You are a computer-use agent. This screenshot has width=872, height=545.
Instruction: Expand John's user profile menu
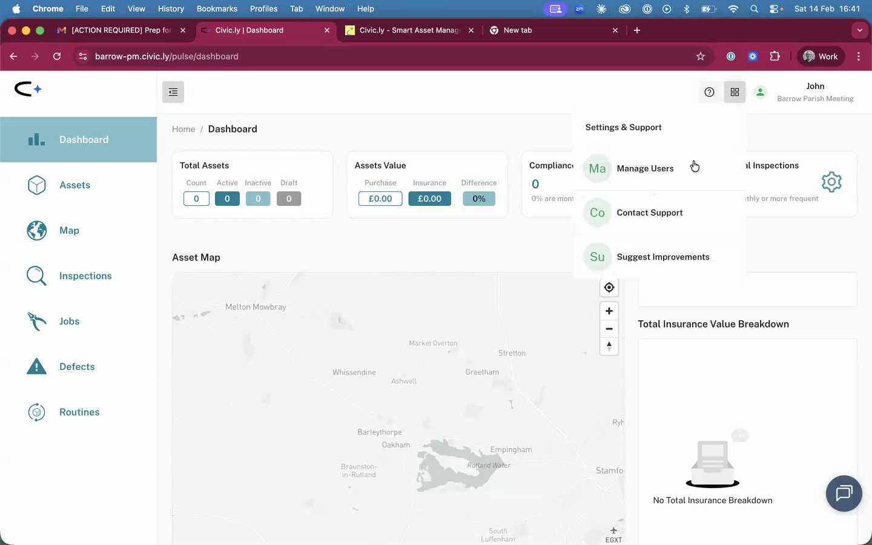pyautogui.click(x=814, y=92)
